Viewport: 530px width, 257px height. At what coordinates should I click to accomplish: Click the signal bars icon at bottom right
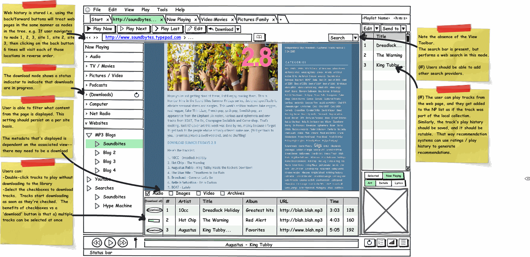point(392,243)
